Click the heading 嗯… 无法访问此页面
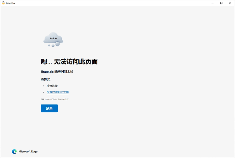This screenshot has height=158, width=235. tap(69, 61)
